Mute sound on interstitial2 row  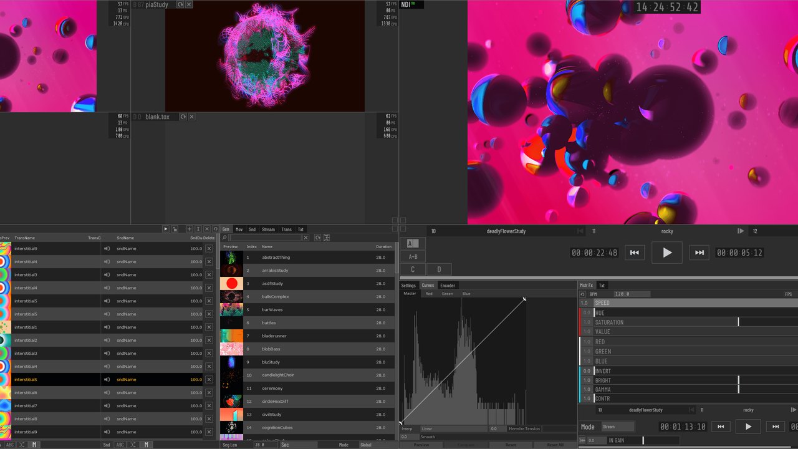tap(107, 340)
